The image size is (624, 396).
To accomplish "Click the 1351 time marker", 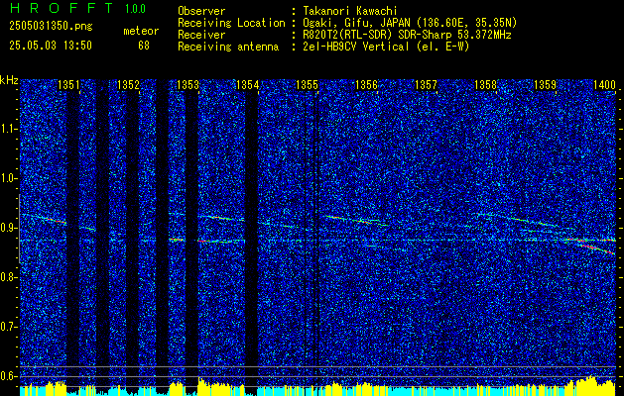I will (68, 85).
